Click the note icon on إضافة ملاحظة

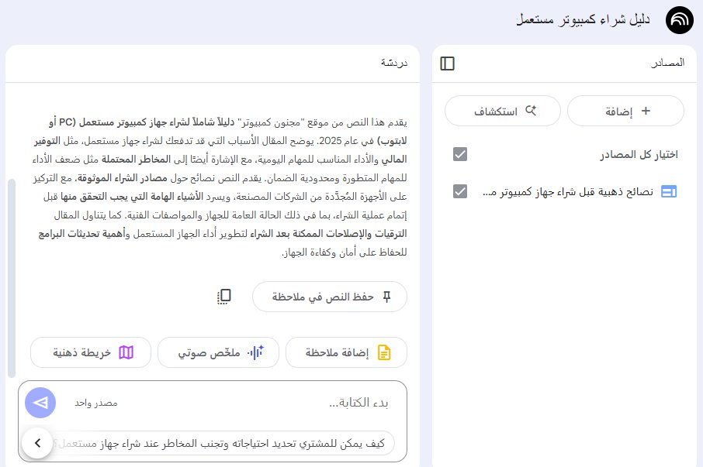(383, 352)
